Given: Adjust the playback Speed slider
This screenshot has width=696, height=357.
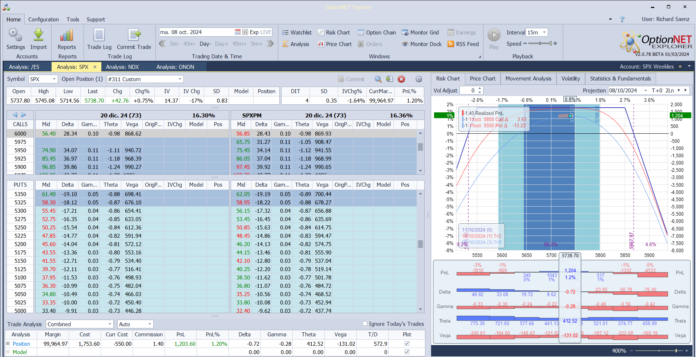Looking at the screenshot, I should (540, 43).
